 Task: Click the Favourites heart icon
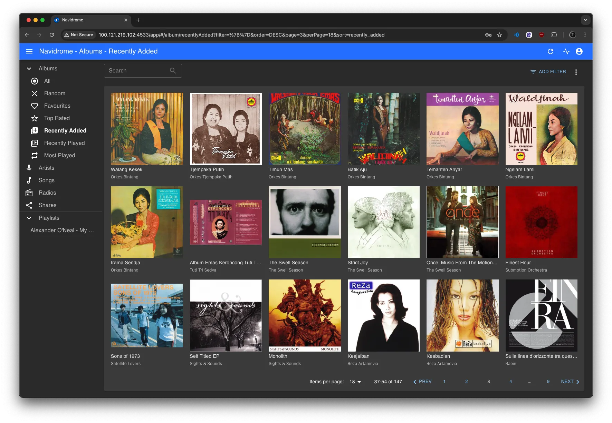point(35,106)
